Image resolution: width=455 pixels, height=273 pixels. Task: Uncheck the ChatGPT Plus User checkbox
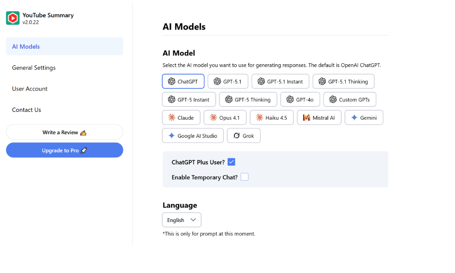(231, 162)
